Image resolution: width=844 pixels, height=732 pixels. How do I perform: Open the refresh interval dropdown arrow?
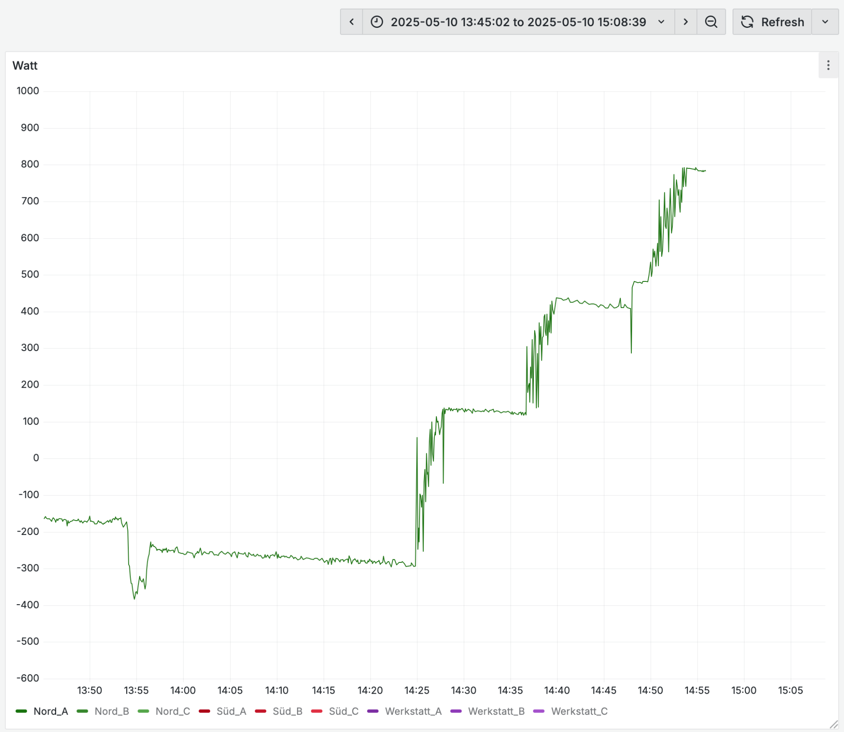(x=825, y=22)
